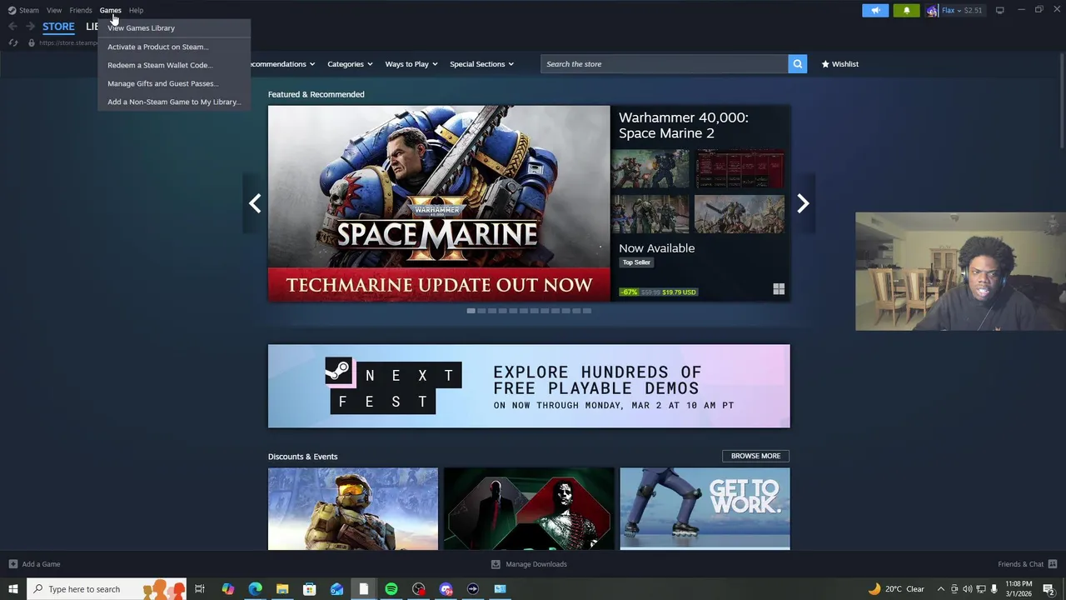Open the View menu

[54, 10]
